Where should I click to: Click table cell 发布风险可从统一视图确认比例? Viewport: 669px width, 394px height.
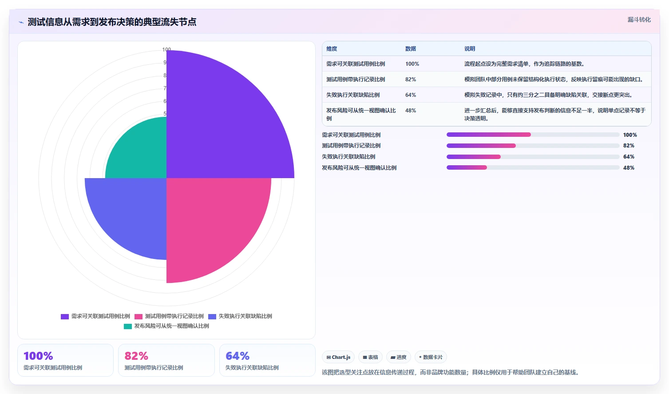361,114
